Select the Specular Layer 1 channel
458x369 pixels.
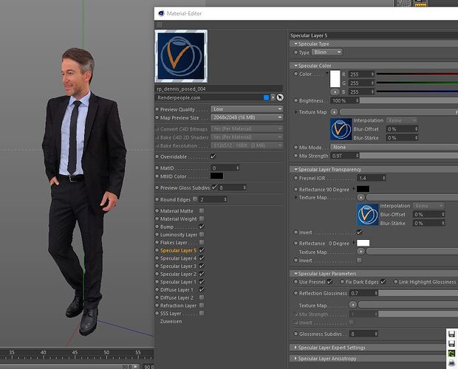coord(178,282)
